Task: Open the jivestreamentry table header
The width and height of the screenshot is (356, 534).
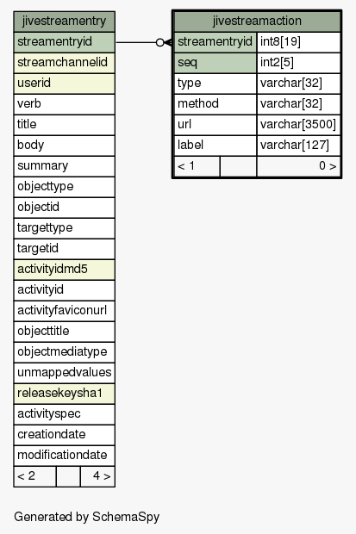Action: point(64,22)
